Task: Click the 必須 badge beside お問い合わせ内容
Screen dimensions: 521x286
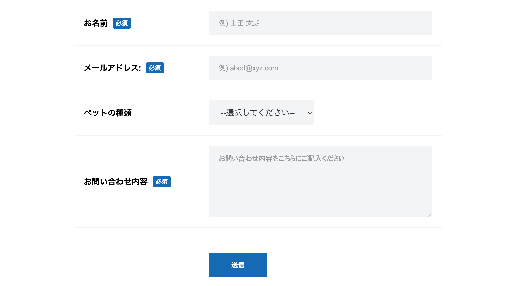Action: (162, 182)
